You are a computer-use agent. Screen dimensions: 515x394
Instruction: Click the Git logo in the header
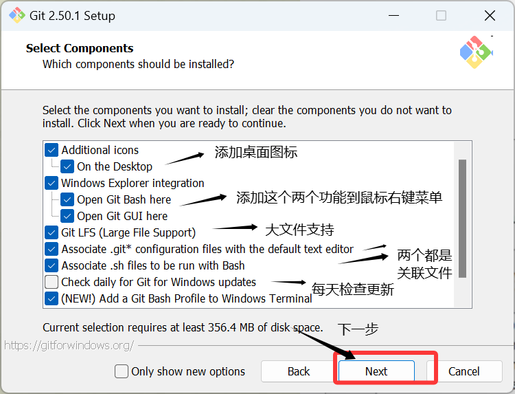point(476,51)
